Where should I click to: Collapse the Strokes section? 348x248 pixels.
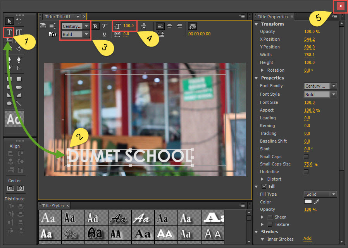257,232
